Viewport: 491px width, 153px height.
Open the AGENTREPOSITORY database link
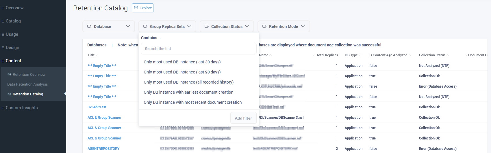coord(103,149)
